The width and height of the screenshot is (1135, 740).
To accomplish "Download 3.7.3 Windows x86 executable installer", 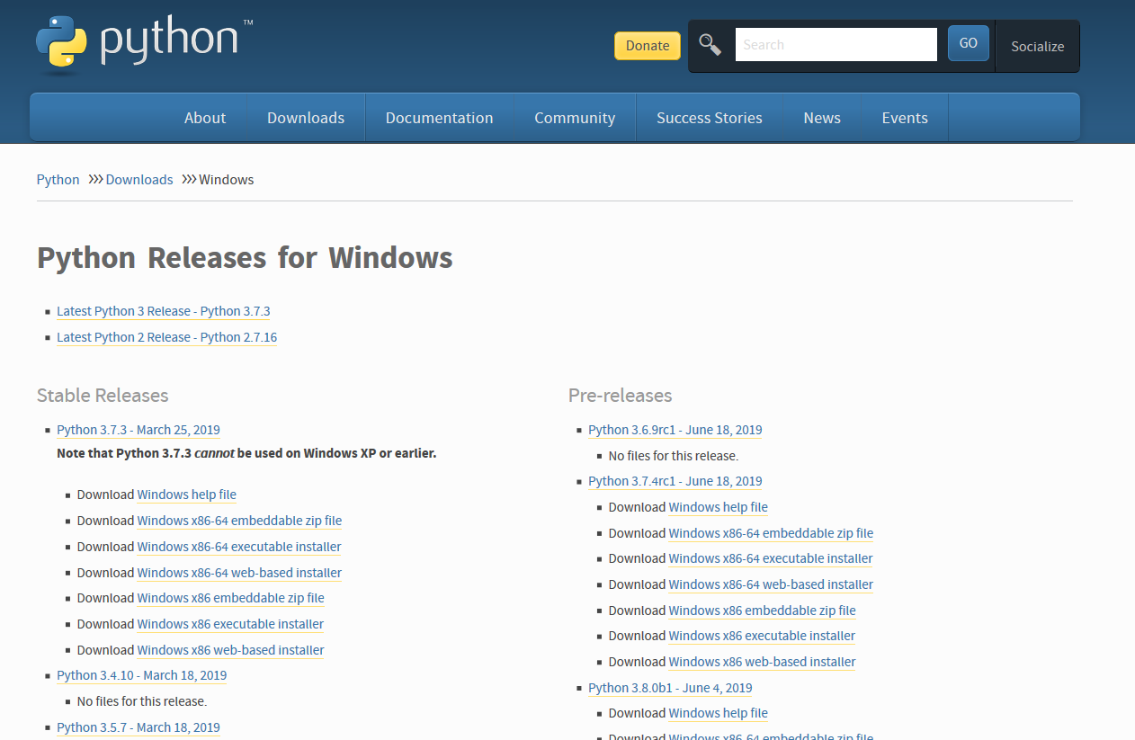I will [x=230, y=624].
